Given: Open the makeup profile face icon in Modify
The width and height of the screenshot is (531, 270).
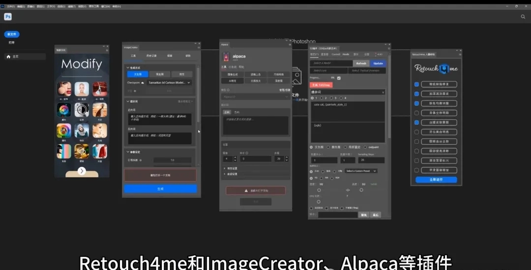Looking at the screenshot, I should click(100, 131).
